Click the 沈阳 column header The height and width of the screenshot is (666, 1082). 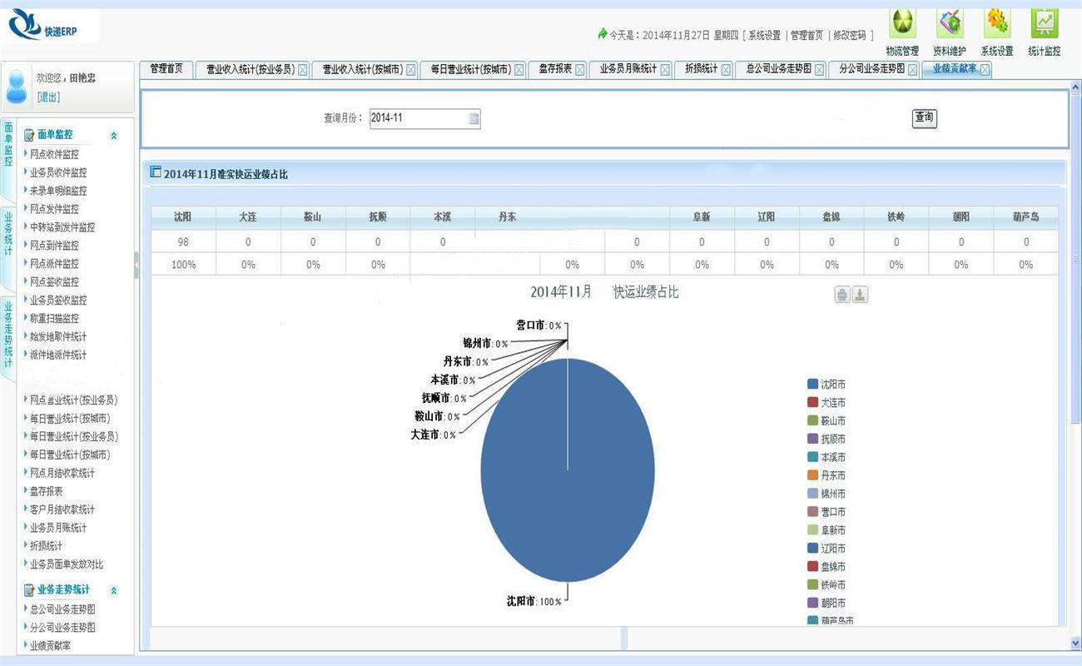point(183,217)
